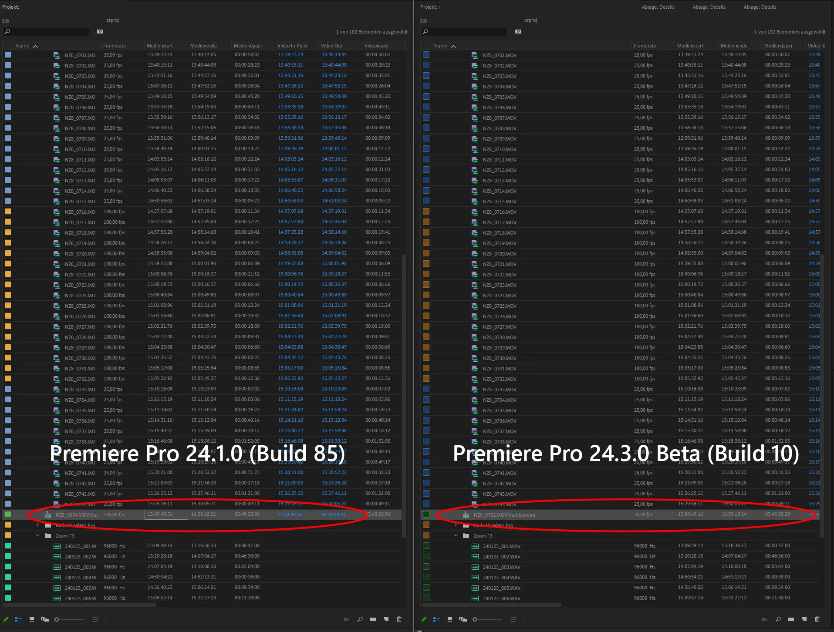
Task: Open the first Ablage: Details tab
Action: (x=658, y=7)
